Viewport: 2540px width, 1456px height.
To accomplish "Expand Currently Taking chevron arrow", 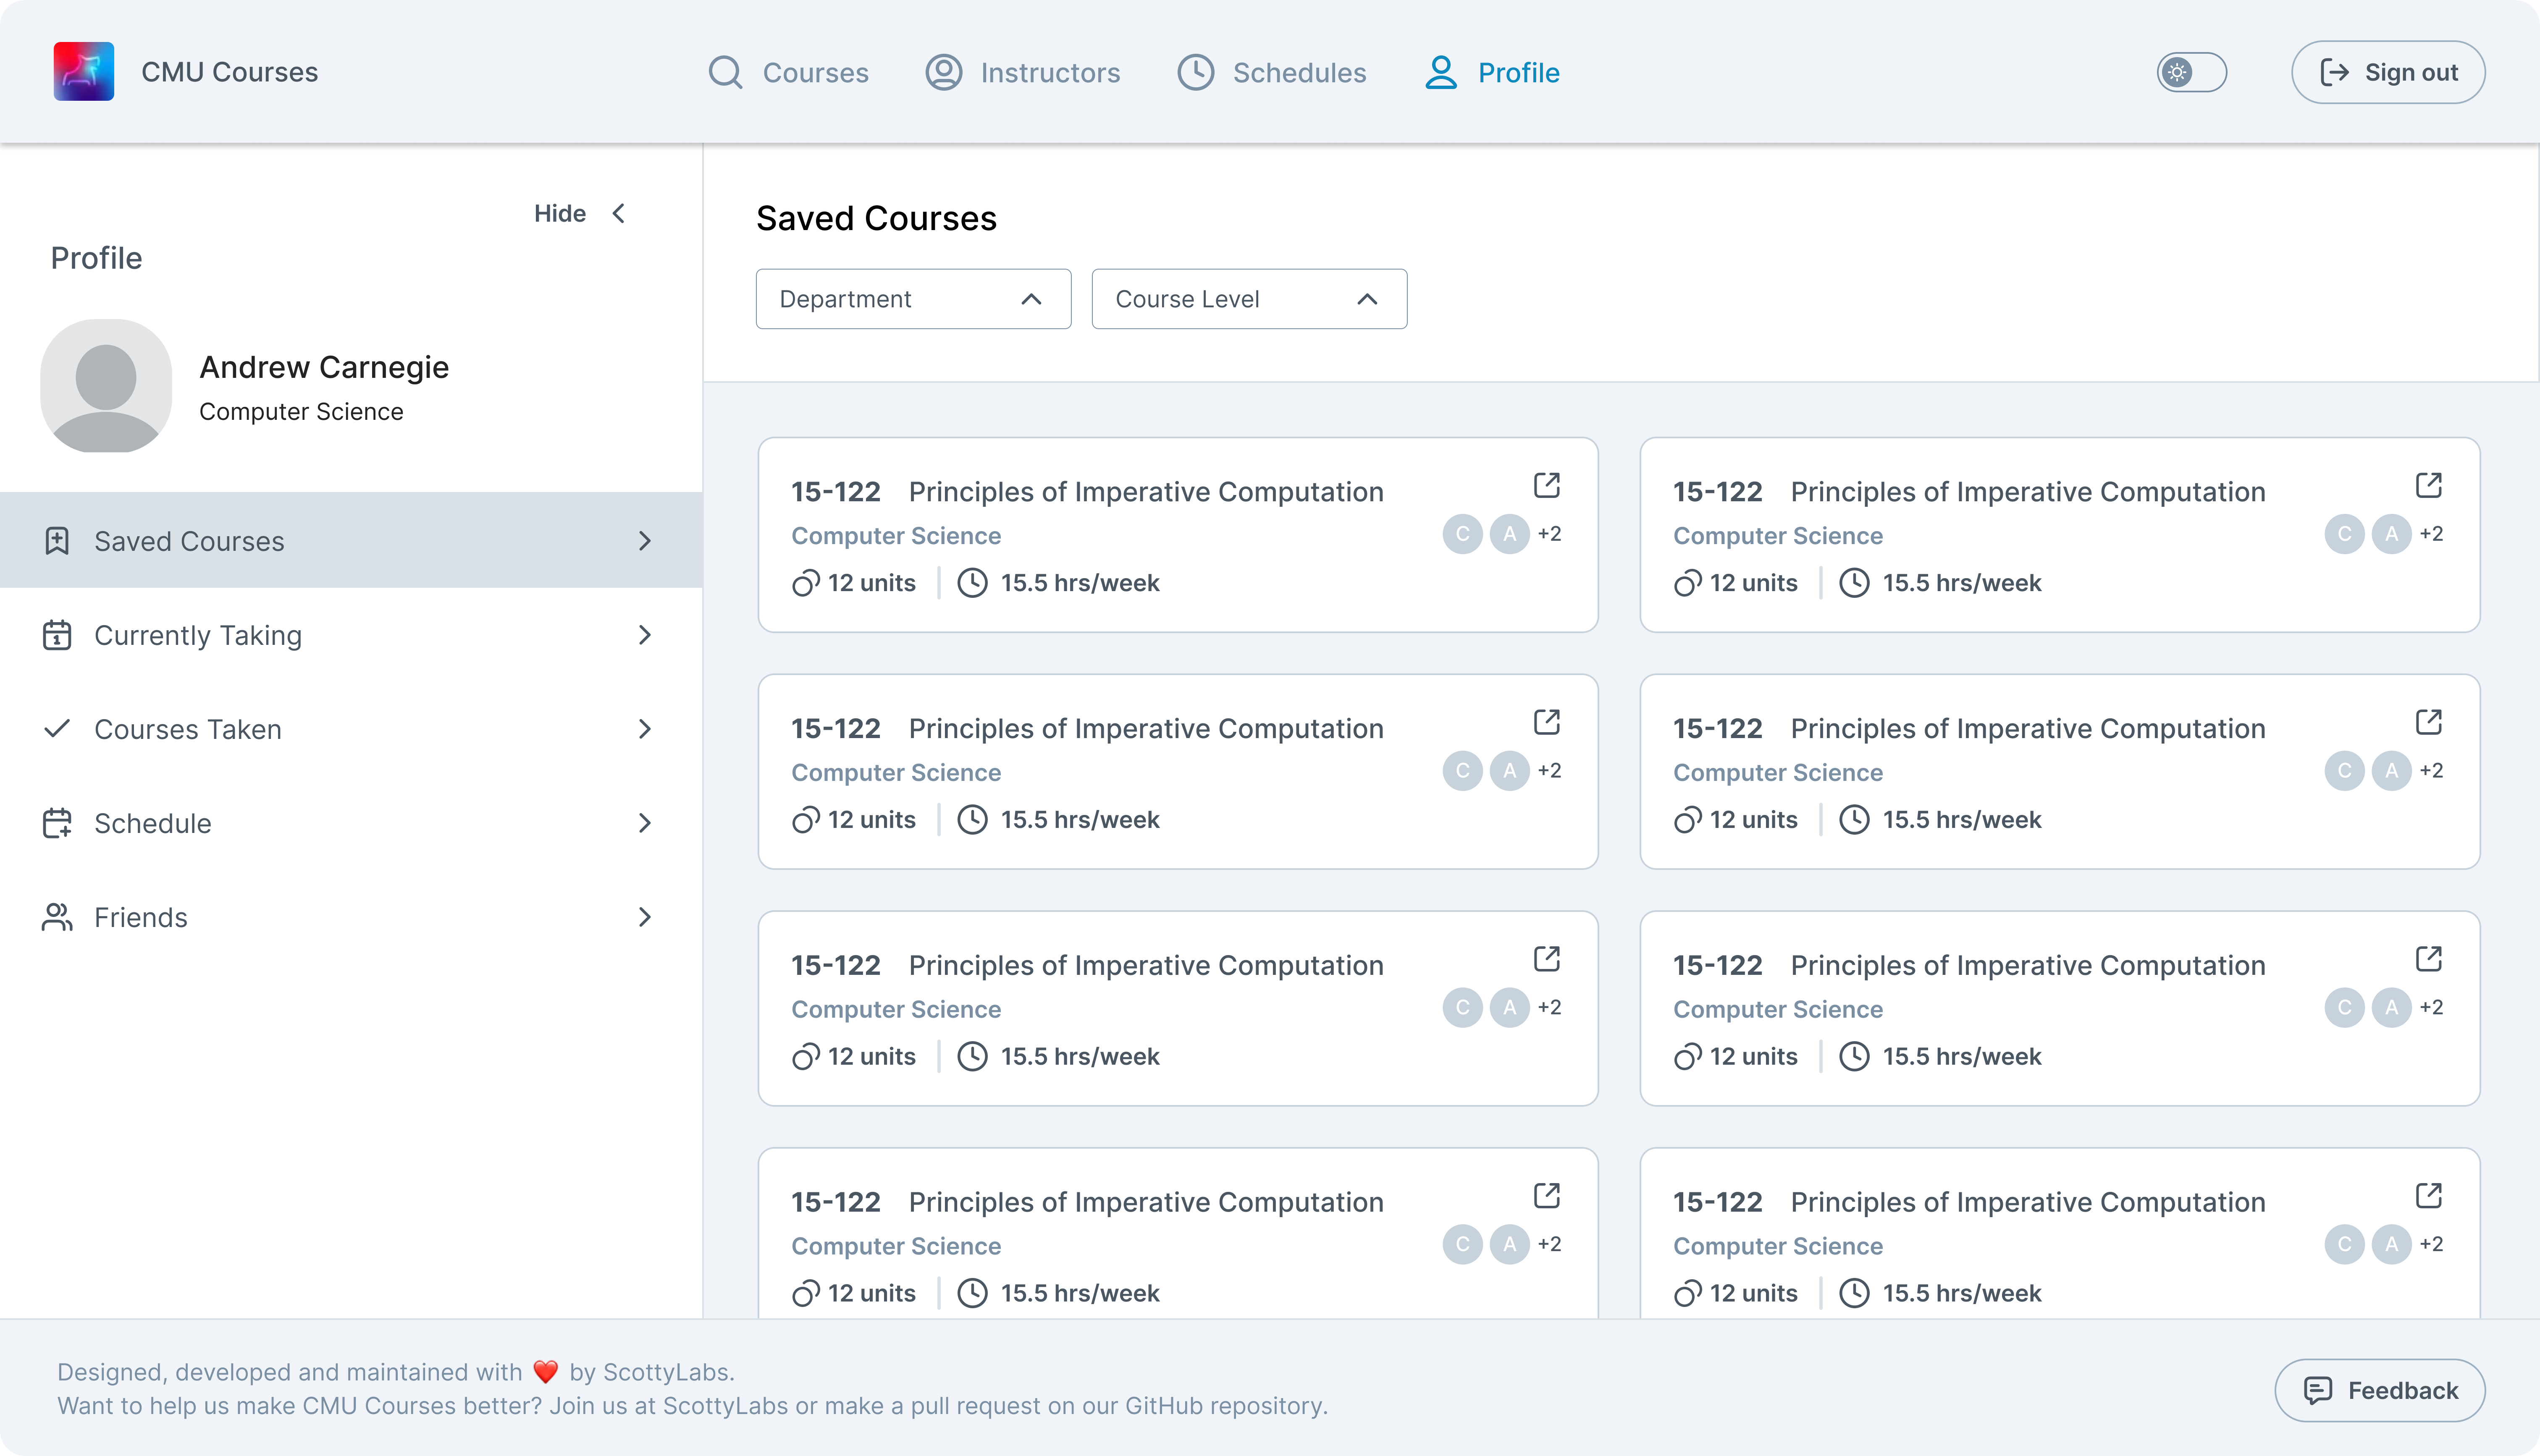I will tap(645, 635).
